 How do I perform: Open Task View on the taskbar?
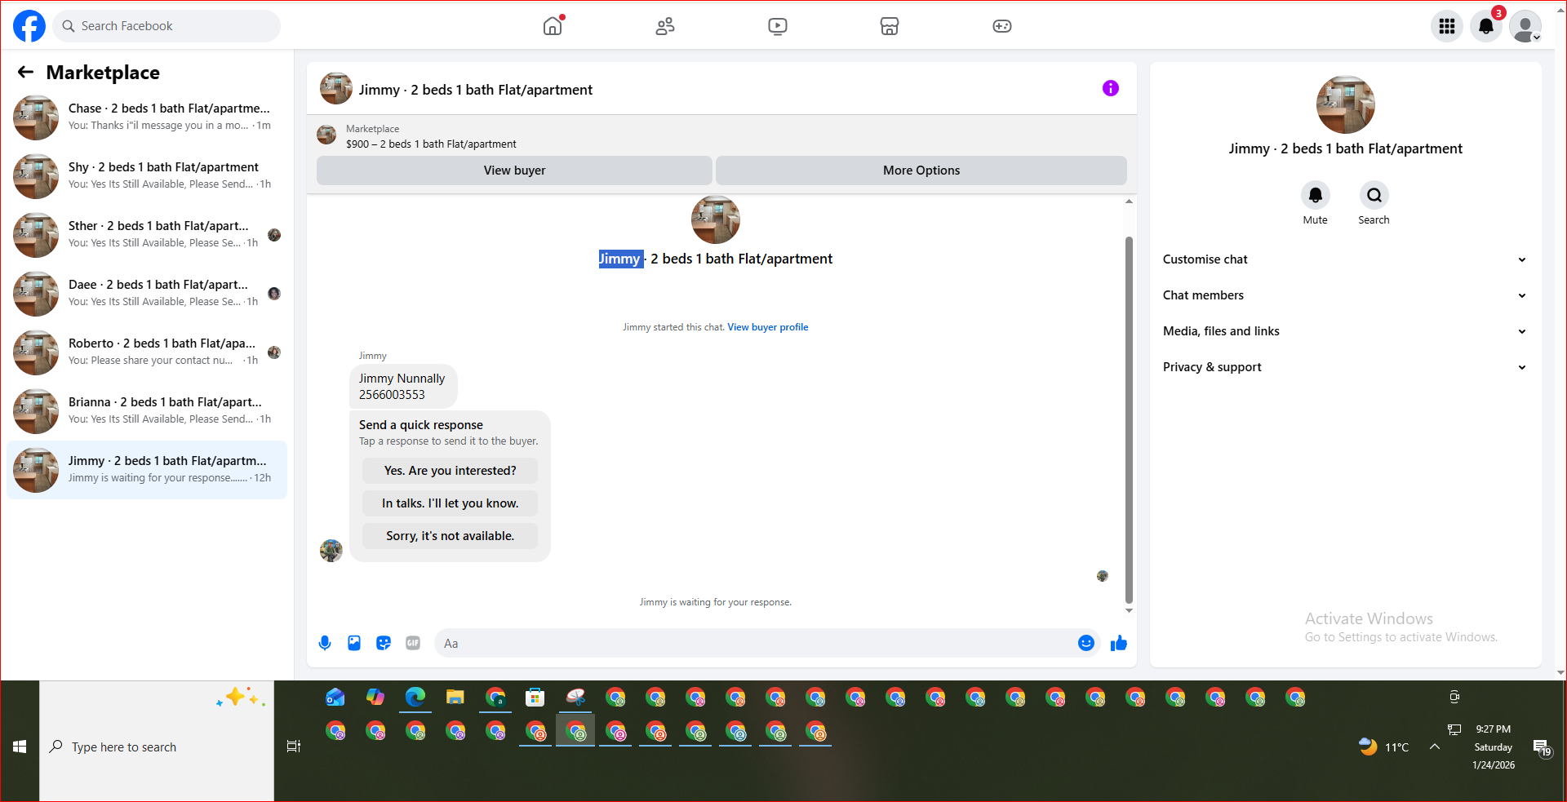(294, 747)
